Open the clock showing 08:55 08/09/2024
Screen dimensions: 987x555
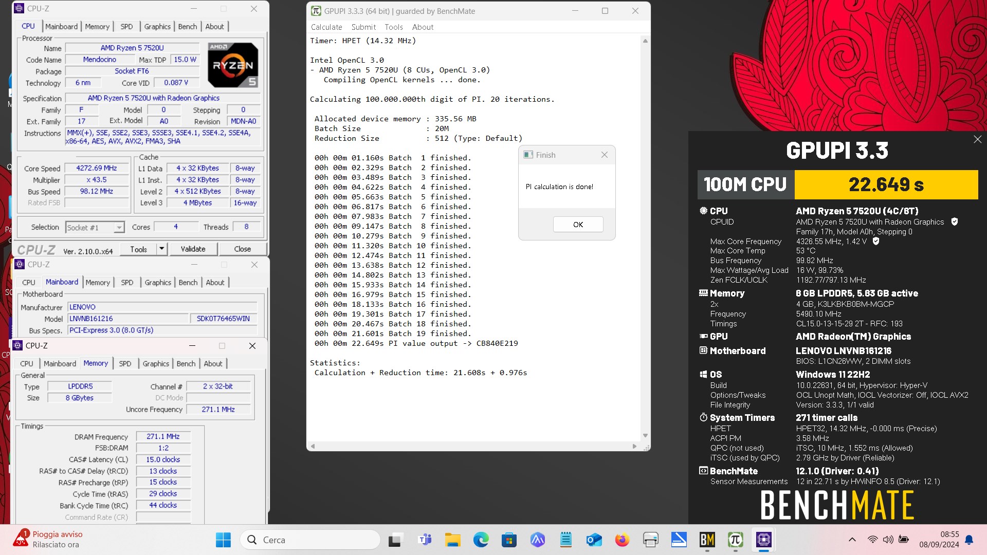click(939, 540)
